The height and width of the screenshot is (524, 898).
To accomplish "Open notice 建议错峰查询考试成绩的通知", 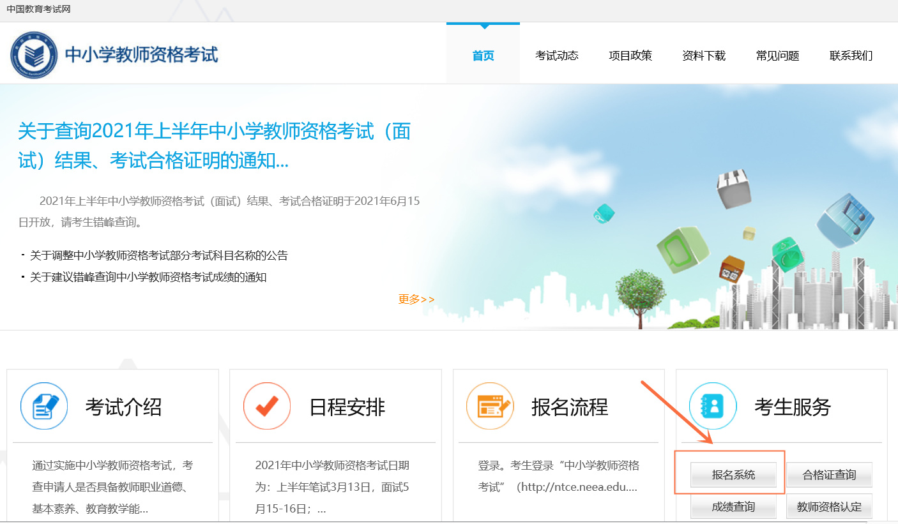I will [148, 278].
